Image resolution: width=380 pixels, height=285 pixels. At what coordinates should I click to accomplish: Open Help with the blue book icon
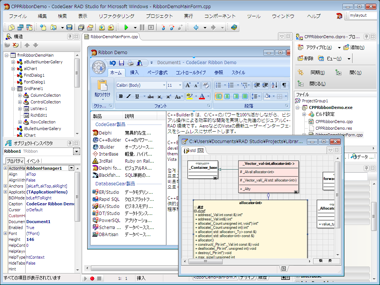pos(234,27)
